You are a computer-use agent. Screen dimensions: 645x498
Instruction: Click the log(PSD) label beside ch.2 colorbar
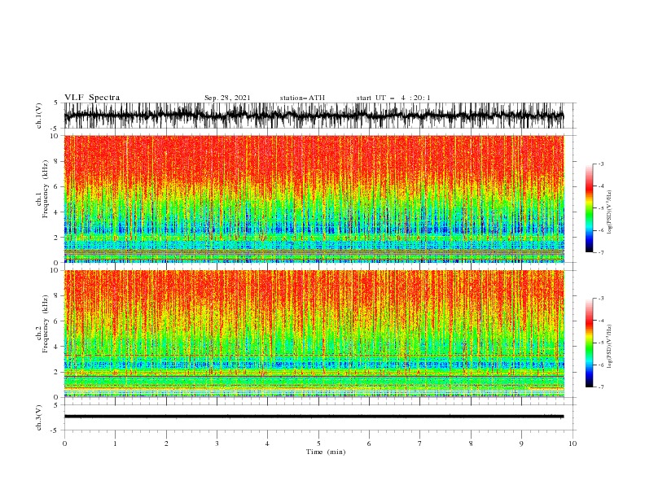tap(610, 347)
